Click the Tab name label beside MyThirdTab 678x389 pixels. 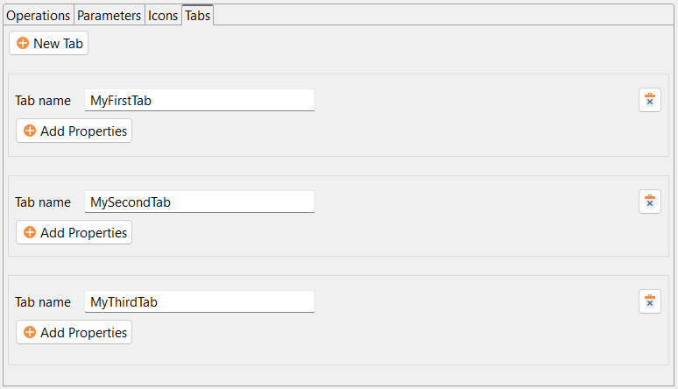click(43, 302)
